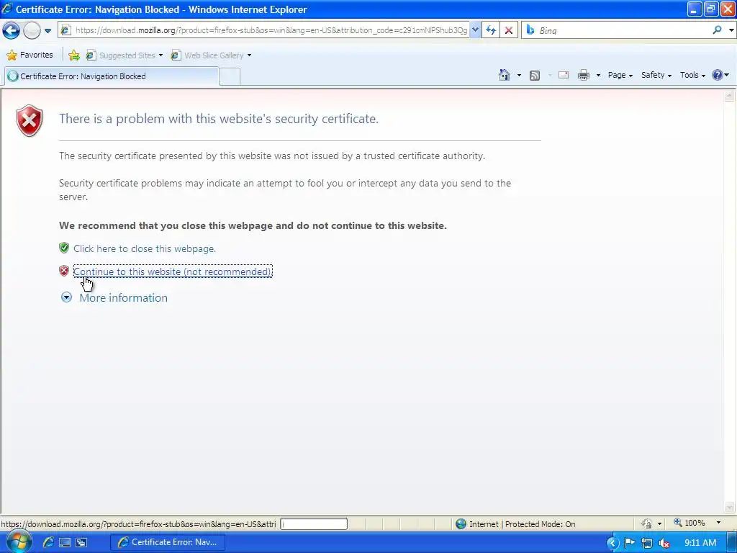Click the Home page icon
737x553 pixels.
(505, 75)
